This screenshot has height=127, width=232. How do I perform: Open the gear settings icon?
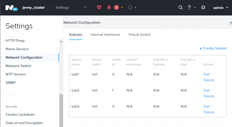[x=203, y=8]
